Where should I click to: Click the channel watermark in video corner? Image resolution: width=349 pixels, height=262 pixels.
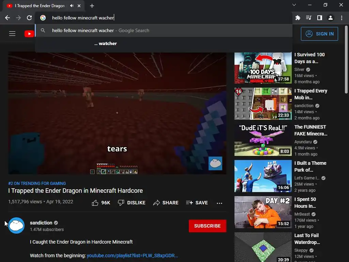215,163
